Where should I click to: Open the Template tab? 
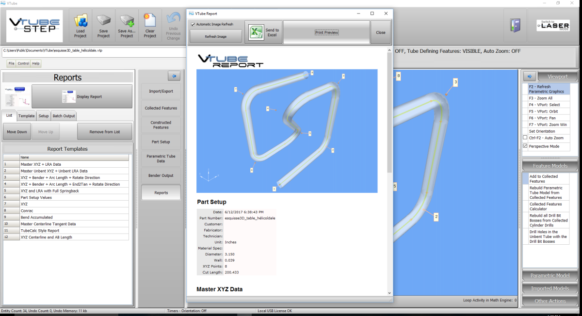point(27,116)
